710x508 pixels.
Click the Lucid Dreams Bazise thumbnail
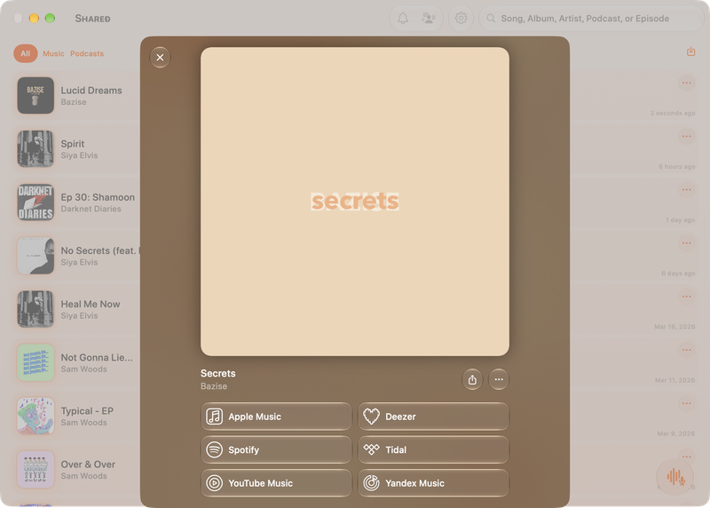35,96
